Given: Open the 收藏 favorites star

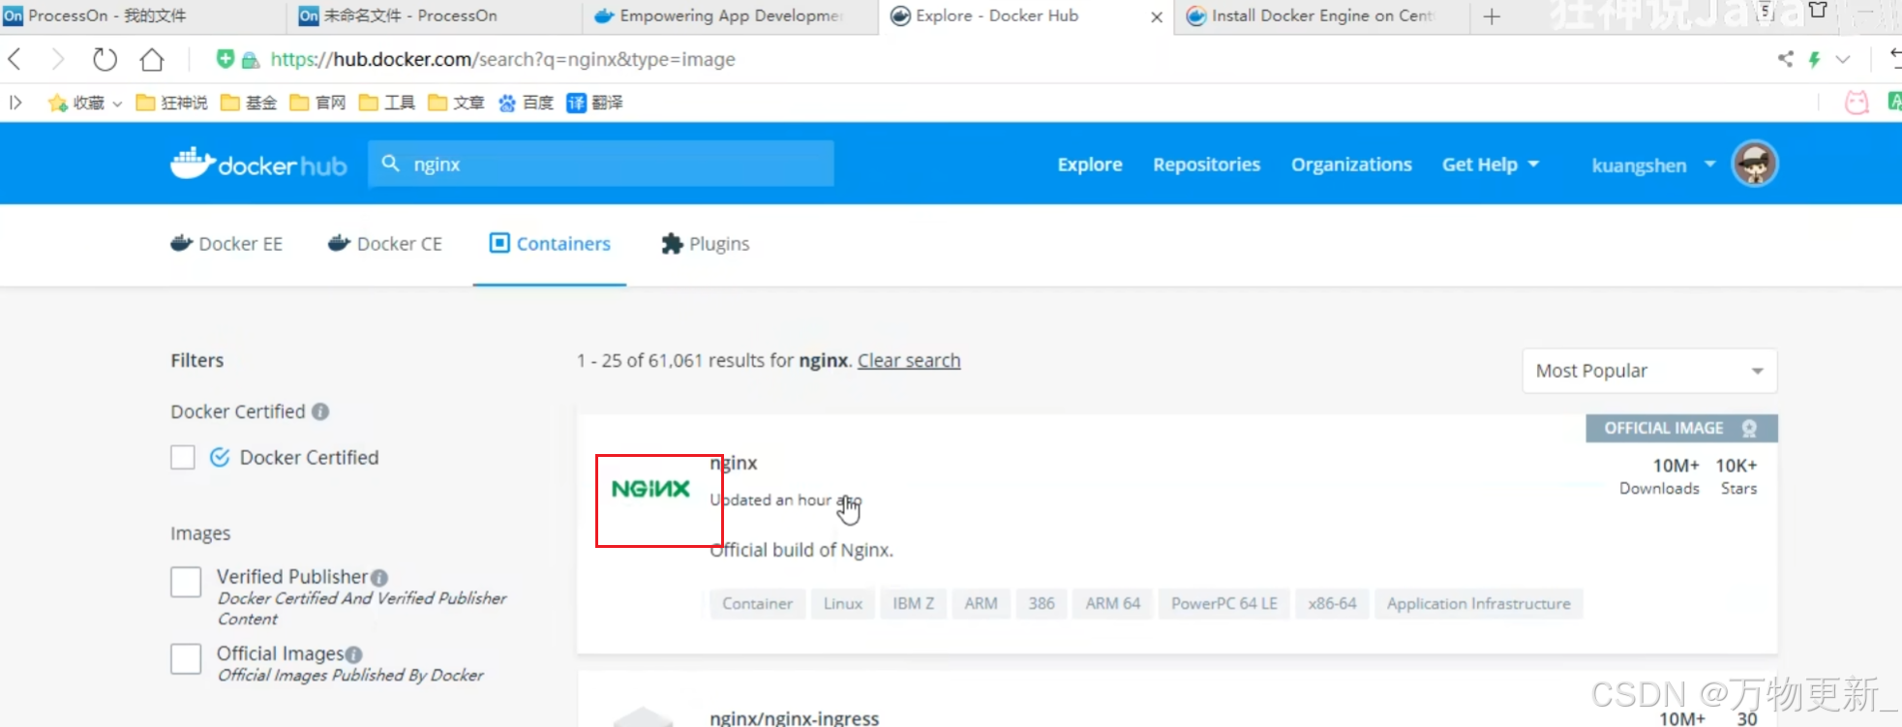Looking at the screenshot, I should [x=58, y=103].
